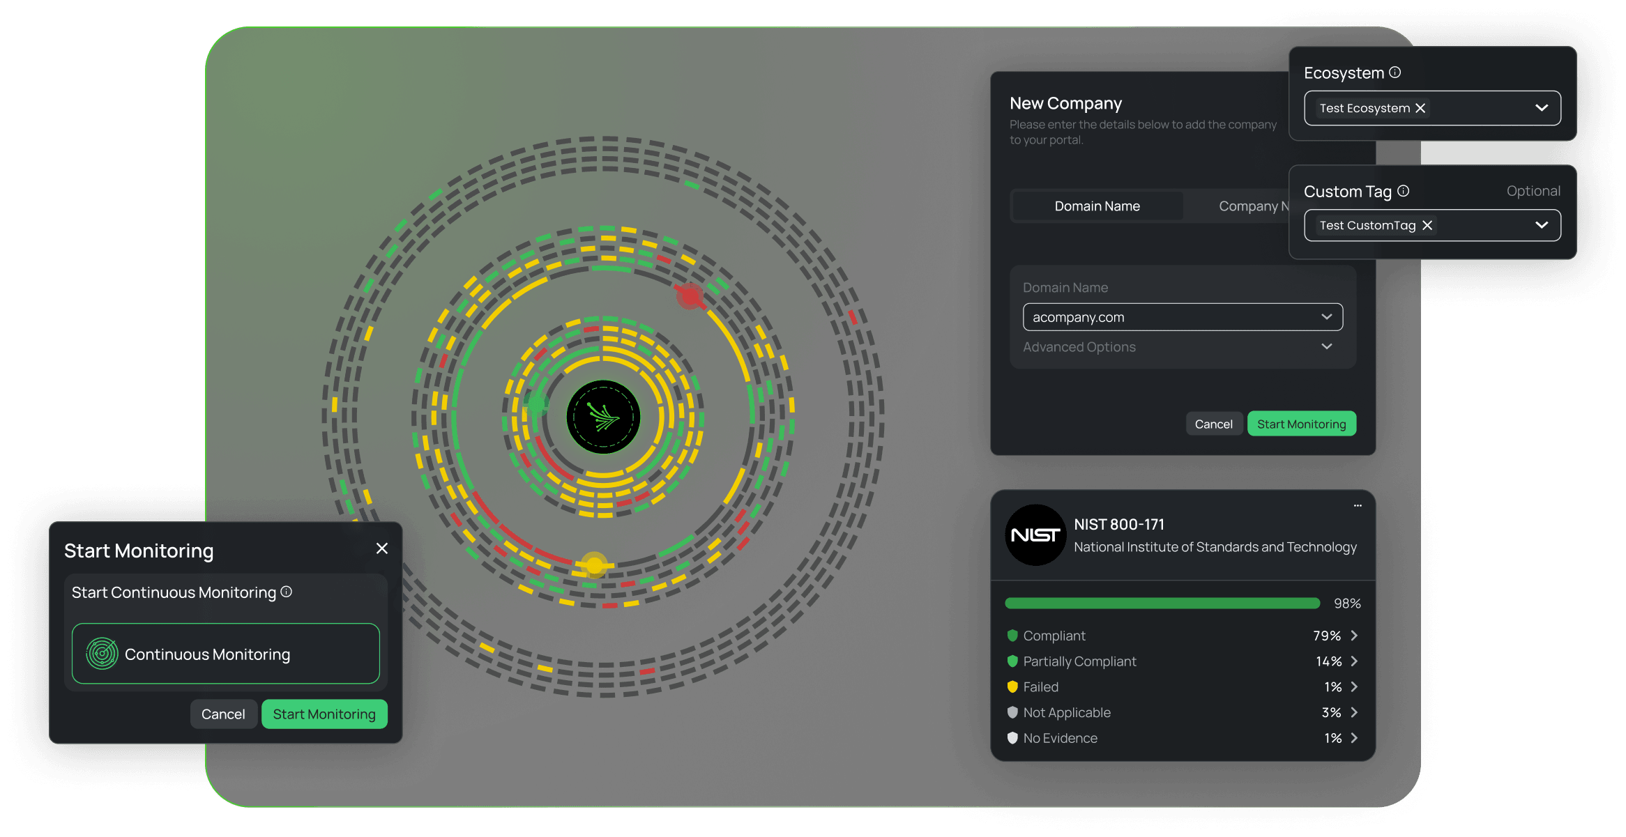
Task: Expand Advanced Options
Action: tap(1326, 346)
